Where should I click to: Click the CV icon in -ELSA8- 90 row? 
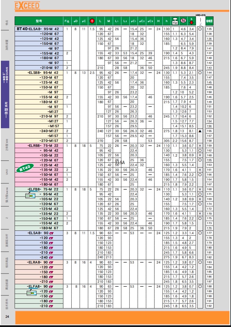pos(51,233)
